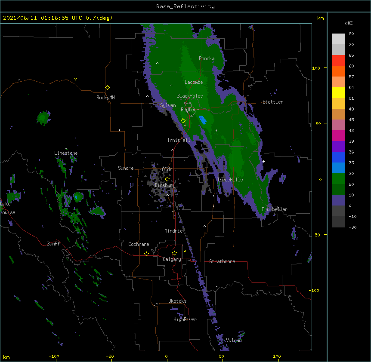371x362 pixels.
Task: Select the Sundre label
Action: tap(126, 168)
